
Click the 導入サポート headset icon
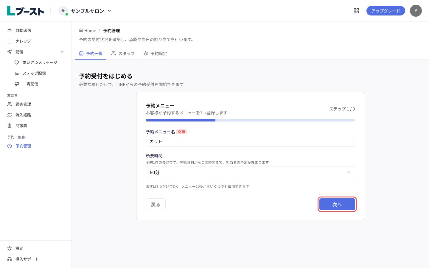click(10, 259)
